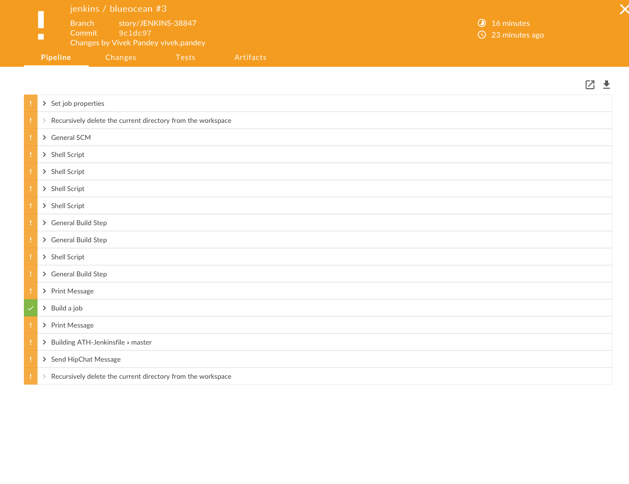This screenshot has width=629, height=484.
Task: Click the green success icon for Build a job
Action: (x=31, y=308)
